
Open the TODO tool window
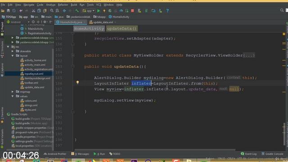pos(115,154)
